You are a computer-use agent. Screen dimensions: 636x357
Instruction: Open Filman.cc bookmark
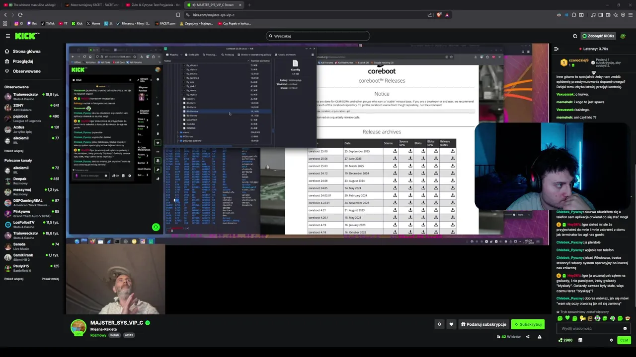(134, 23)
